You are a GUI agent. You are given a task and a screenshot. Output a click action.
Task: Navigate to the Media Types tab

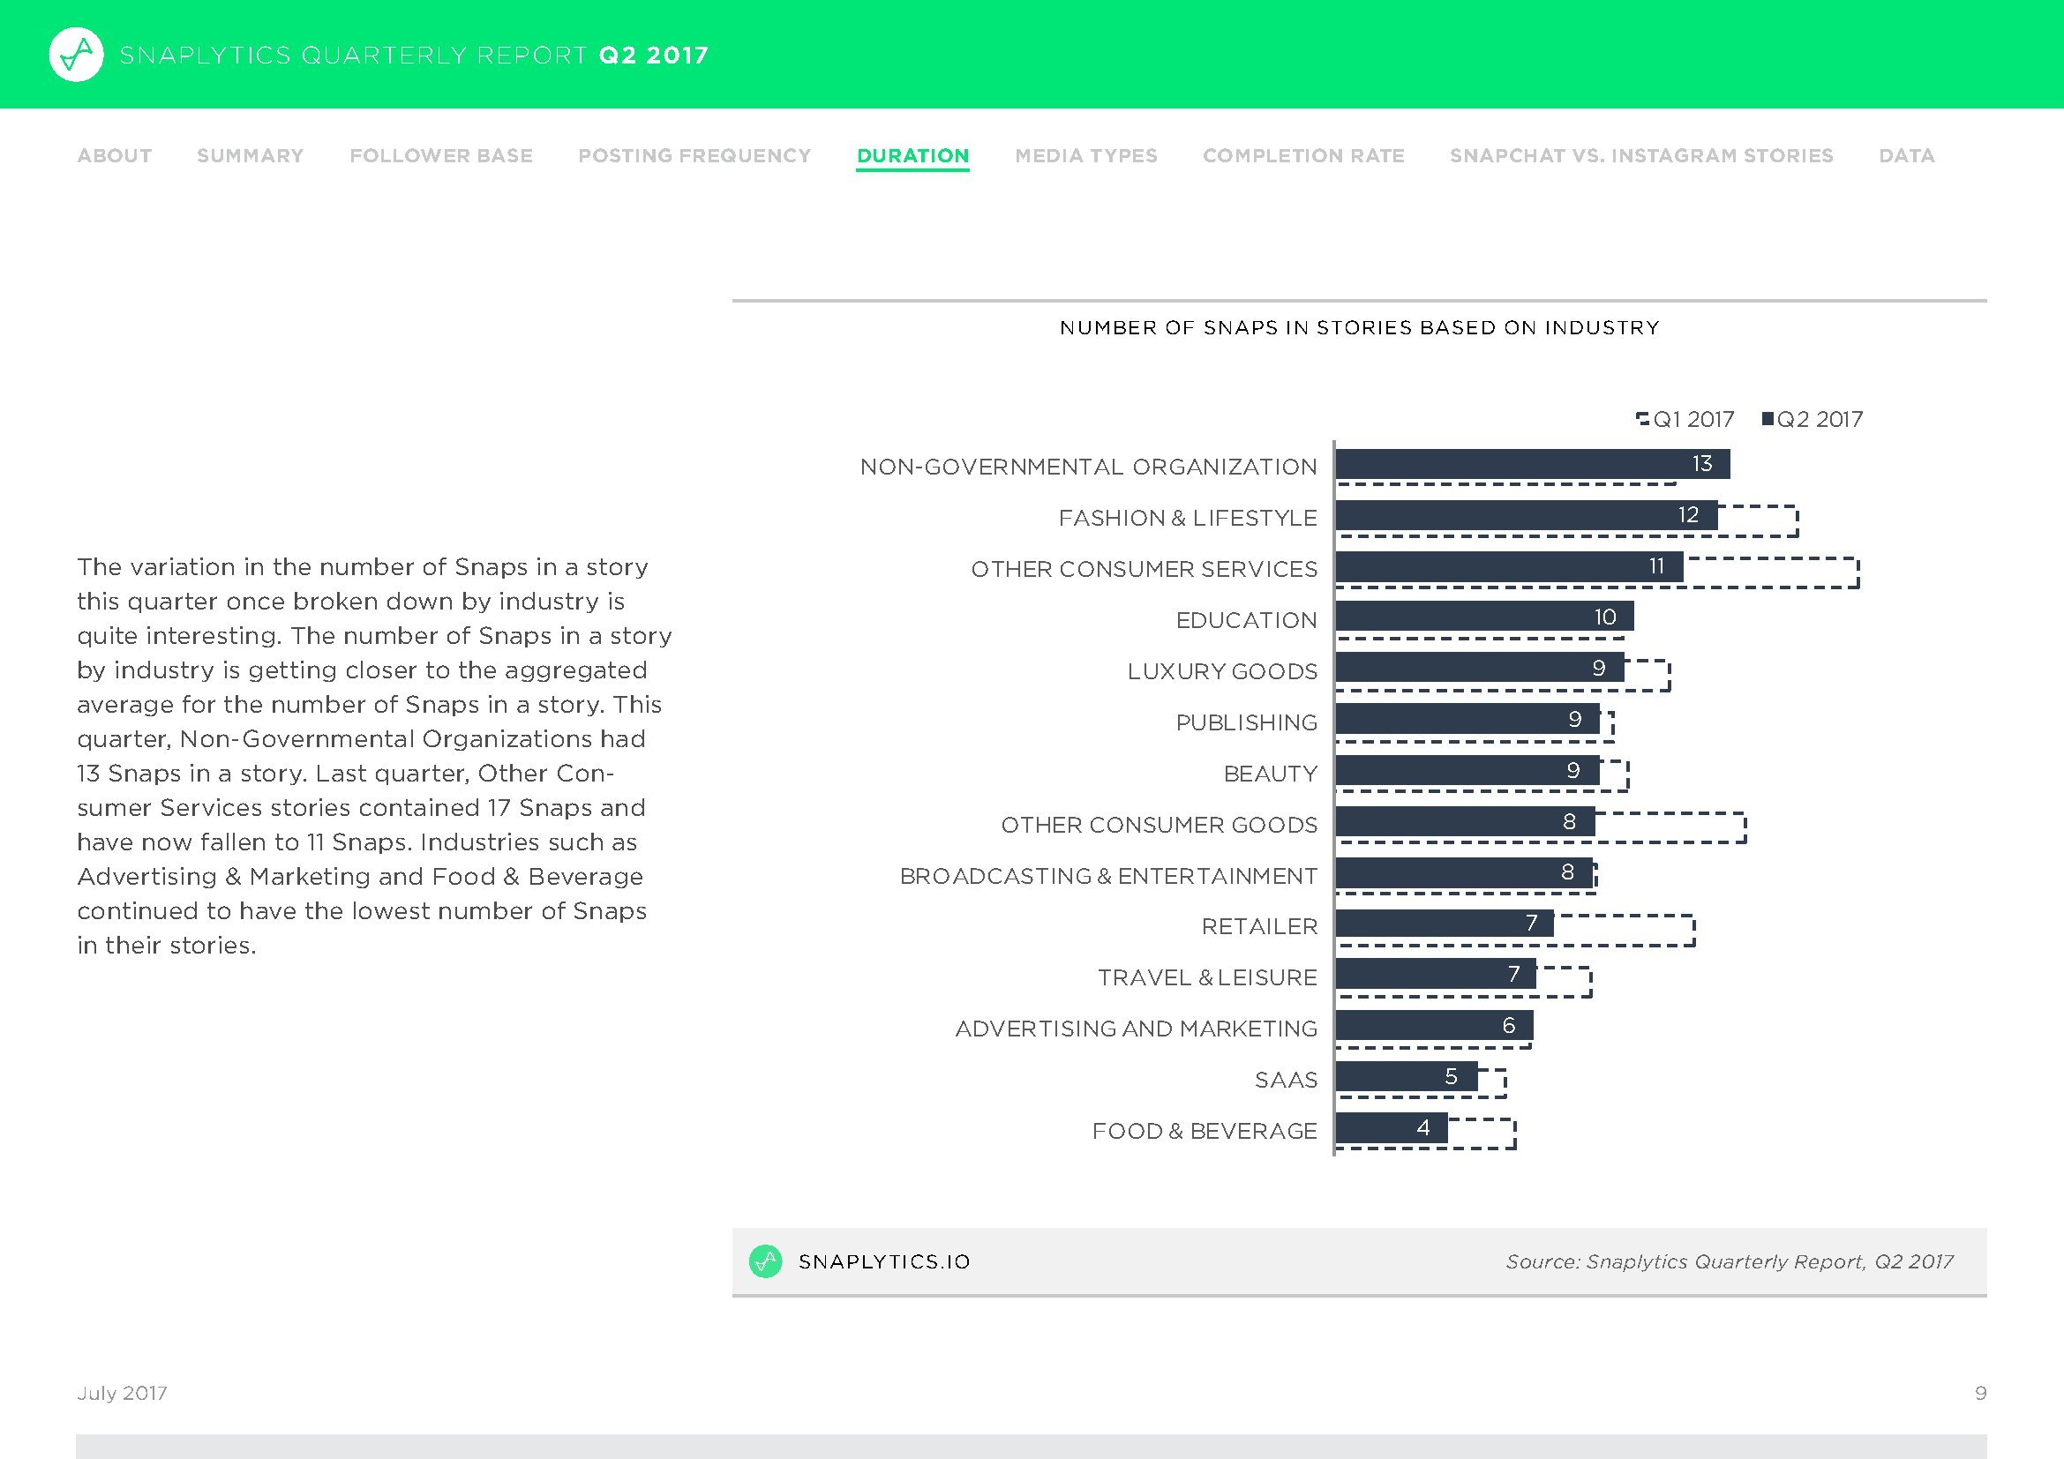[x=1086, y=155]
